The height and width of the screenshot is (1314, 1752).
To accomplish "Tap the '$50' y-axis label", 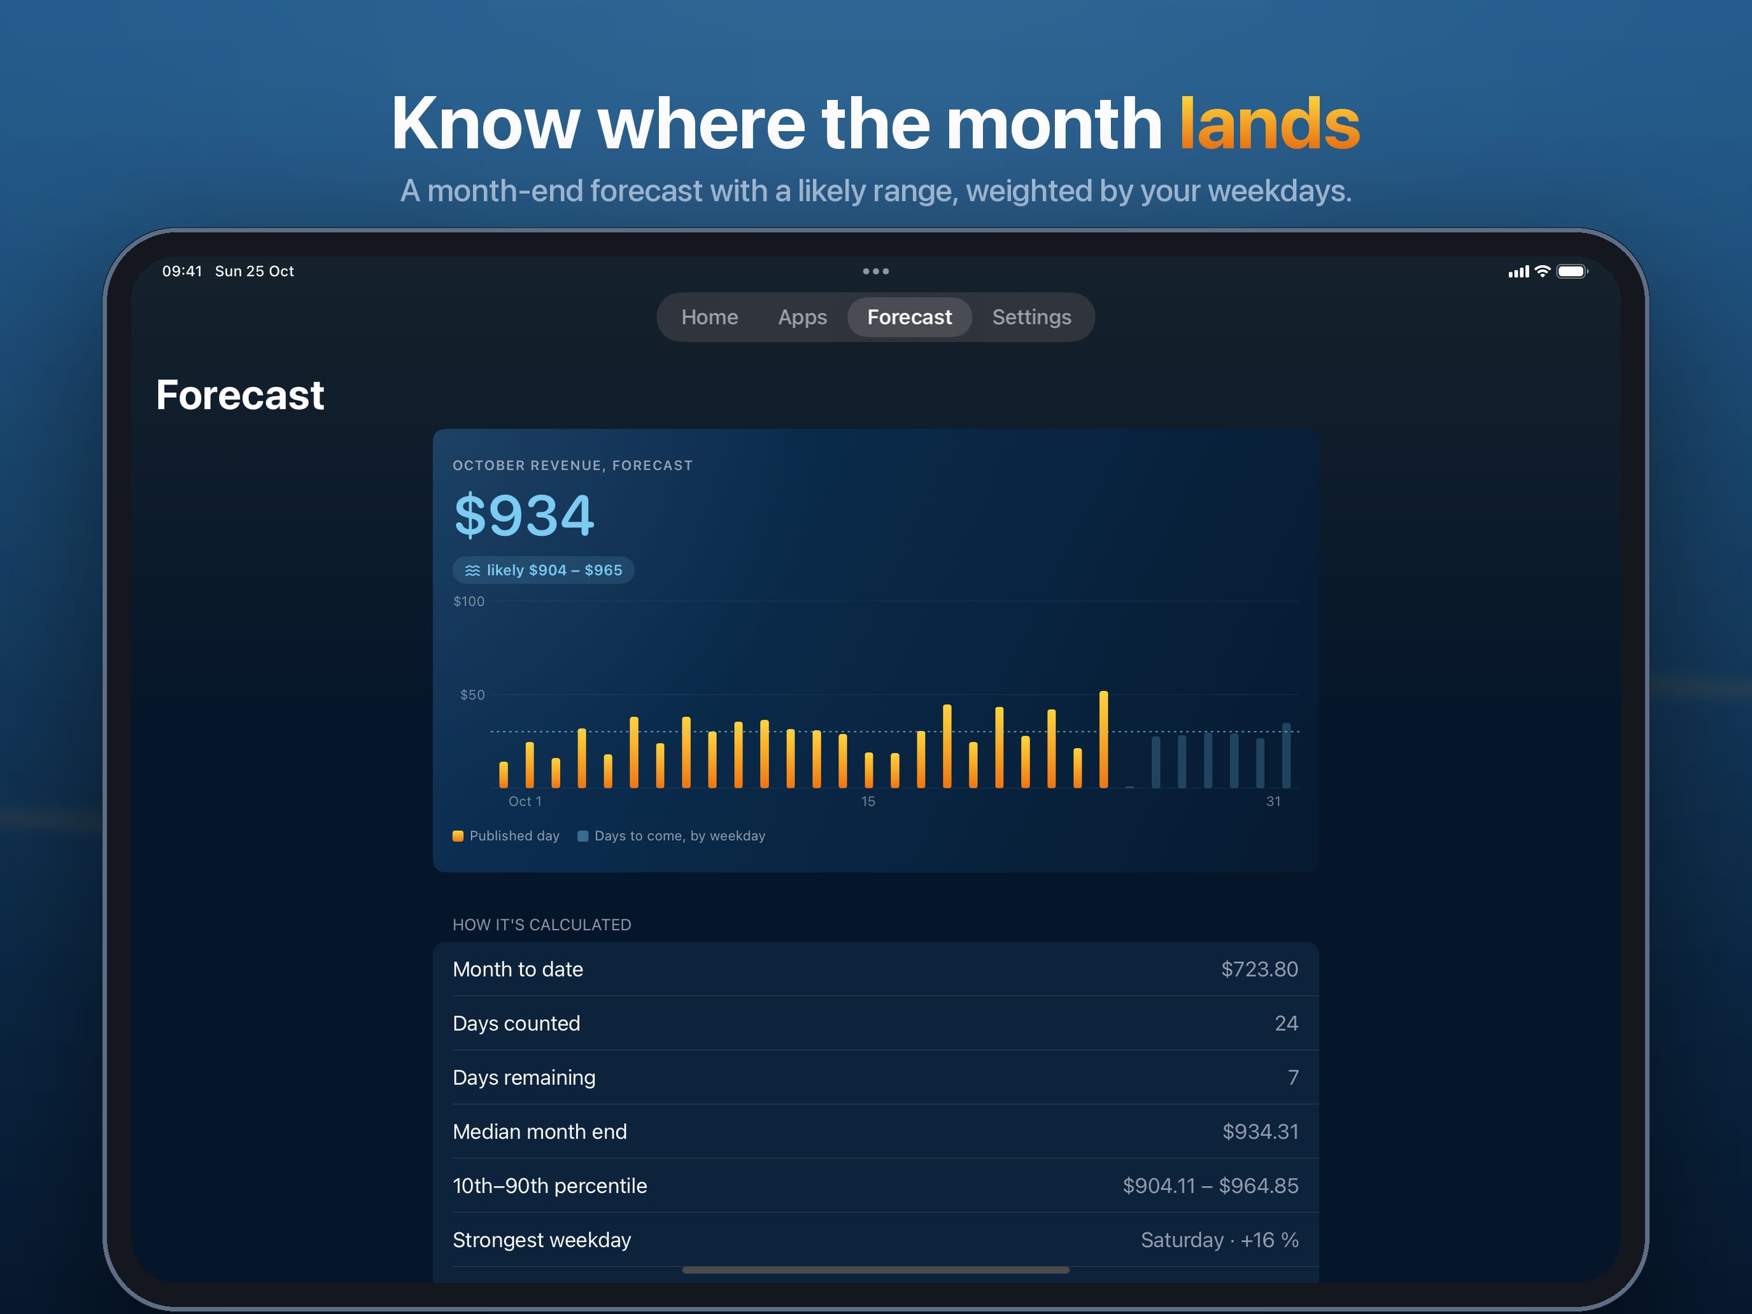I will (472, 695).
